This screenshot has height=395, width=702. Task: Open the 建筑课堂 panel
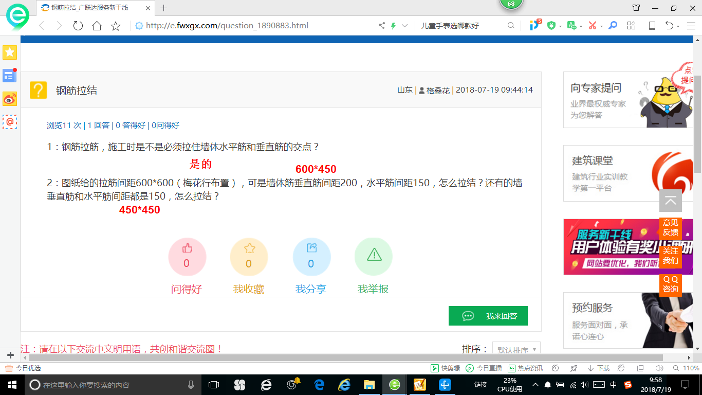click(x=628, y=173)
